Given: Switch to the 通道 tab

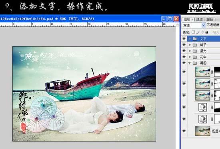Looking at the screenshot, I should click(x=200, y=19).
